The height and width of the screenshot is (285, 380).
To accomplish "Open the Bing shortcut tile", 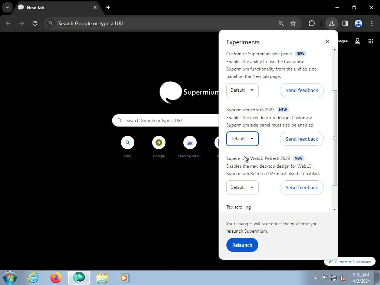I will pyautogui.click(x=128, y=147).
